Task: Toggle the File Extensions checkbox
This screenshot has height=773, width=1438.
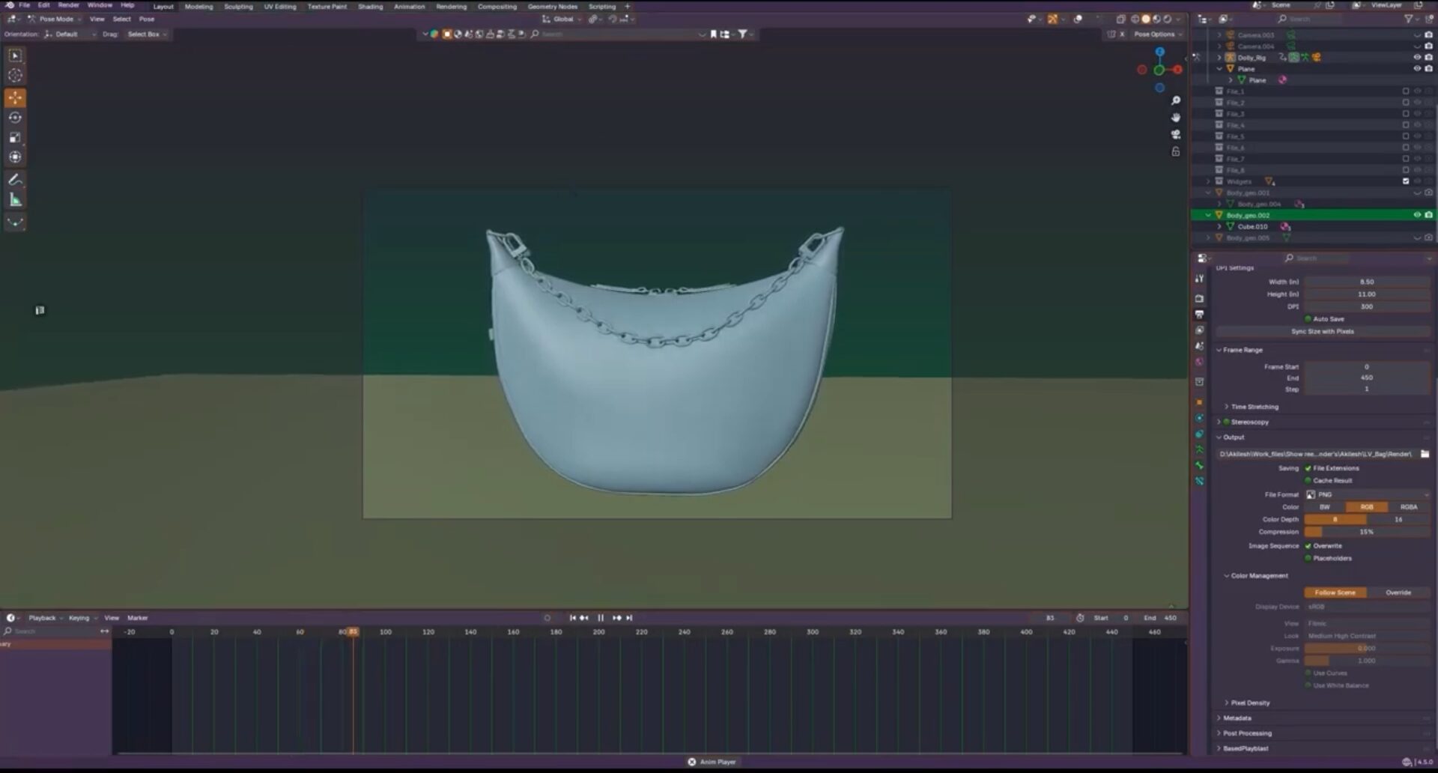Action: [1308, 468]
